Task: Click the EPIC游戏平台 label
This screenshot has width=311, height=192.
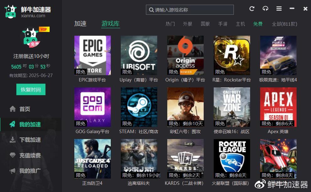Action: (x=92, y=80)
